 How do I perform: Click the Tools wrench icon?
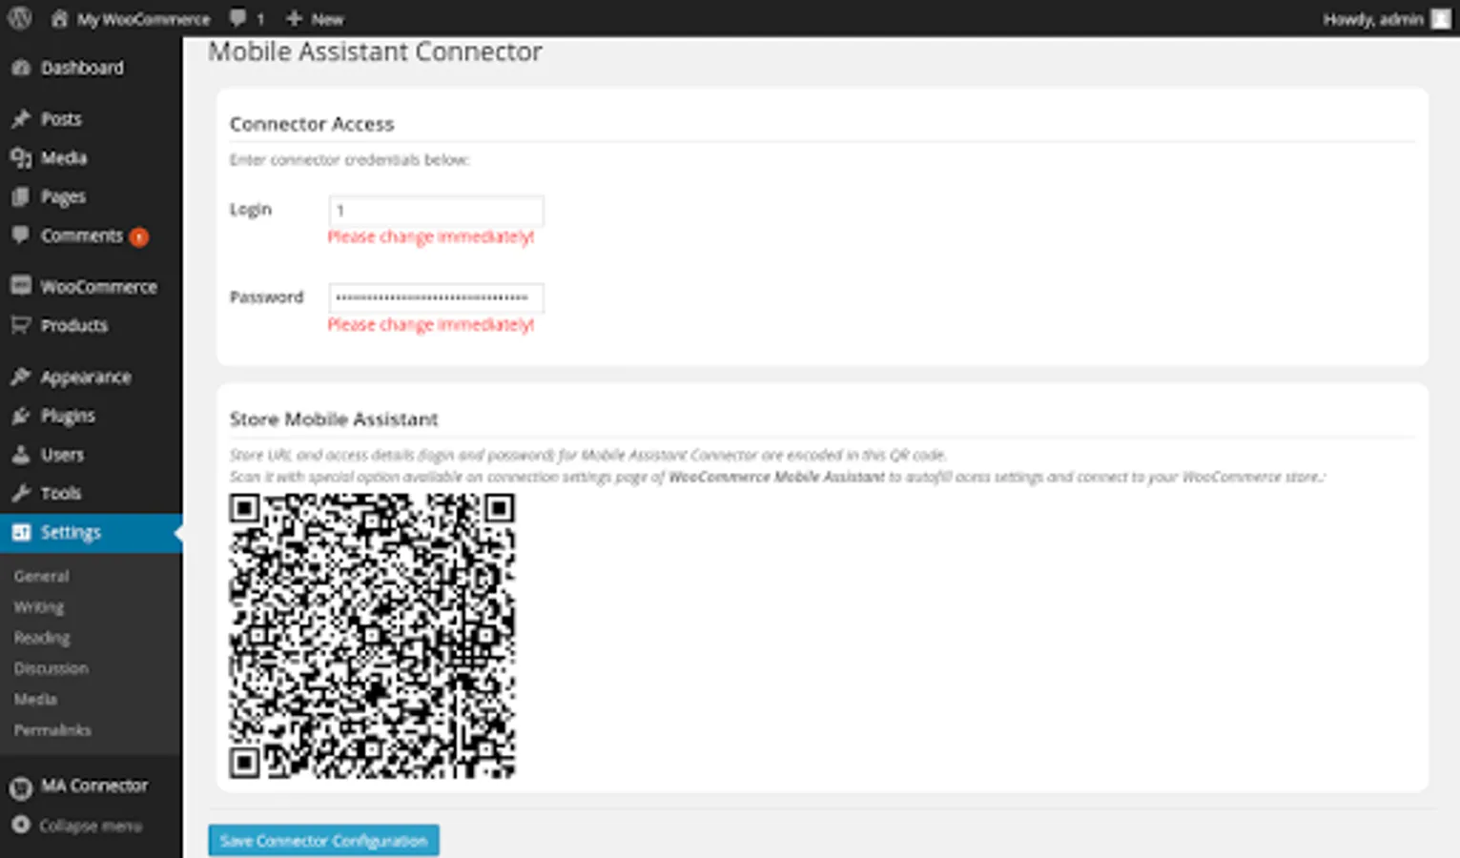[21, 493]
